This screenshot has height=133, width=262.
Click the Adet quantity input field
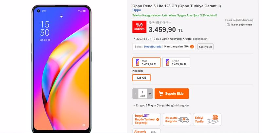coord(142,94)
